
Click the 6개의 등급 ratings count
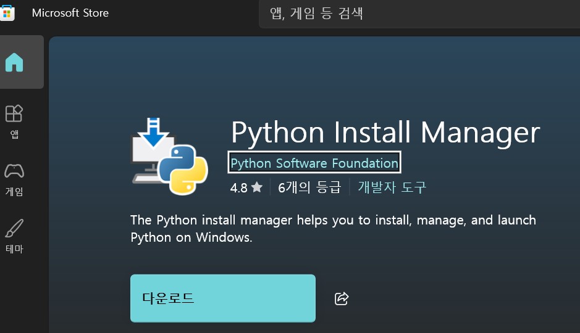309,187
